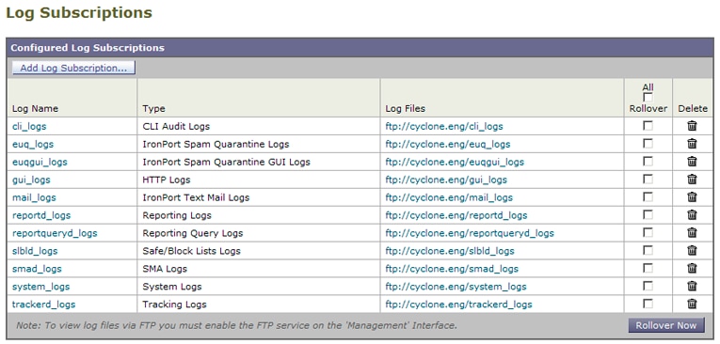The image size is (720, 344).
Task: Click the Rollover Now button
Action: (665, 325)
